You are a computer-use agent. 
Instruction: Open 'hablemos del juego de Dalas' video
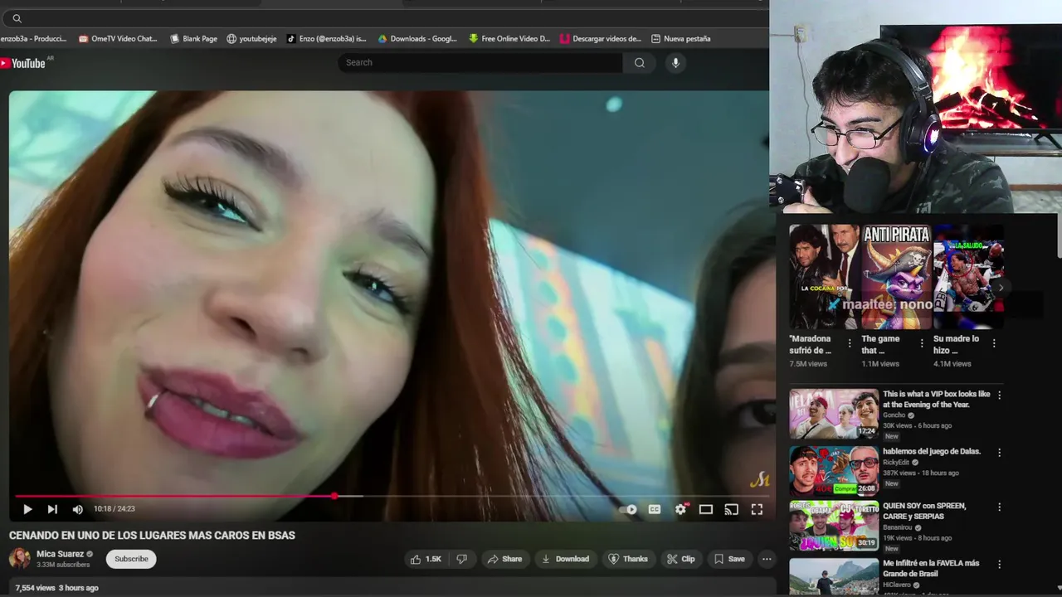932,452
